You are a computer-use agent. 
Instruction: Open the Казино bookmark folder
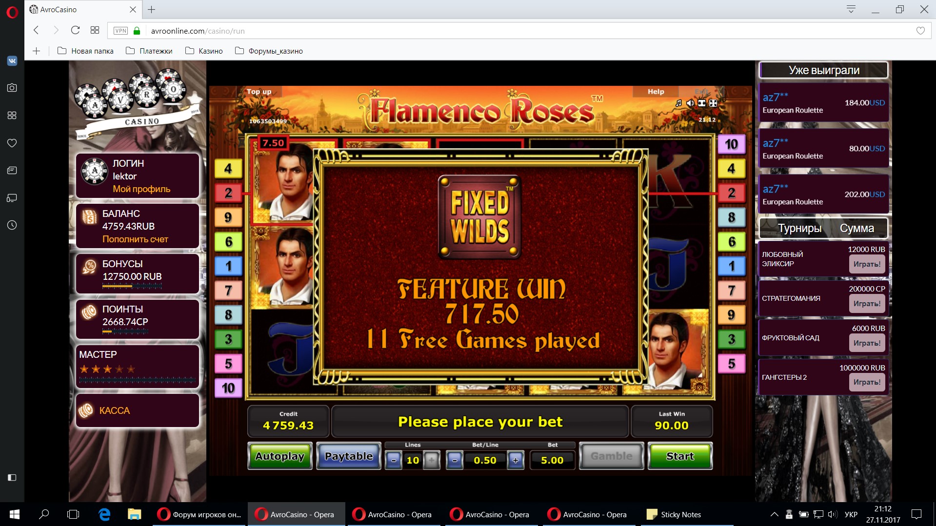tap(204, 51)
